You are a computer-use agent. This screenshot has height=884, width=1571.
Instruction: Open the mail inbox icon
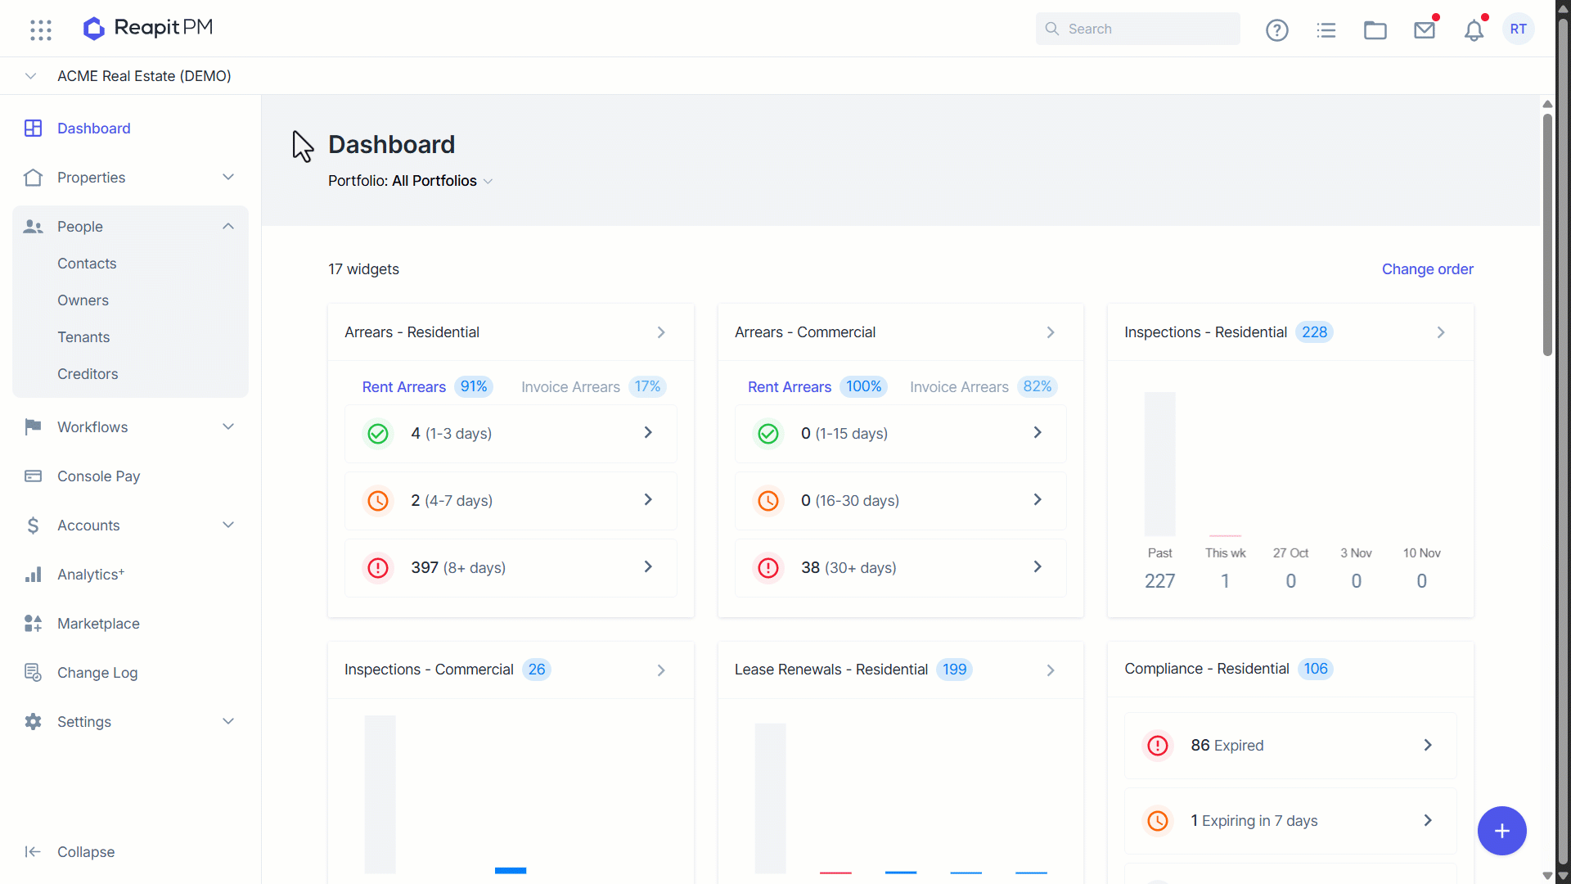1425,30
